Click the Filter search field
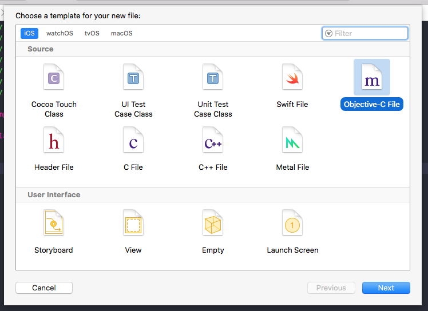The width and height of the screenshot is (428, 311). pyautogui.click(x=369, y=33)
